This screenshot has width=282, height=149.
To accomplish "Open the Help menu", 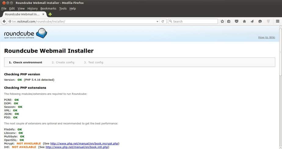I will point(73,9).
